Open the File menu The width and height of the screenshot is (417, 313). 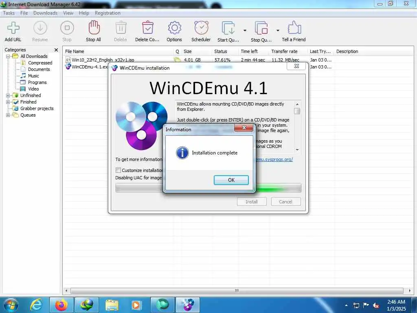pyautogui.click(x=24, y=13)
